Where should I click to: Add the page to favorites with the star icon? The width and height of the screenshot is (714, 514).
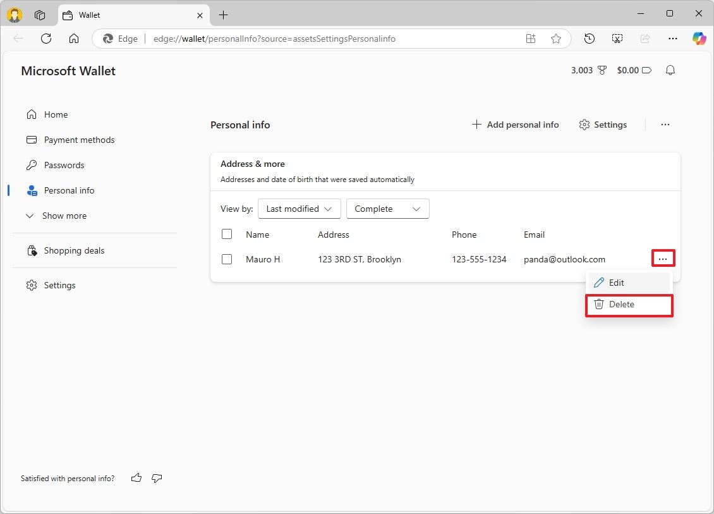point(556,39)
